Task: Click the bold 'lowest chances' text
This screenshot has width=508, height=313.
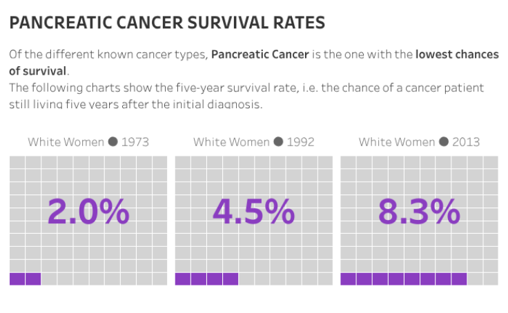Action: point(457,54)
